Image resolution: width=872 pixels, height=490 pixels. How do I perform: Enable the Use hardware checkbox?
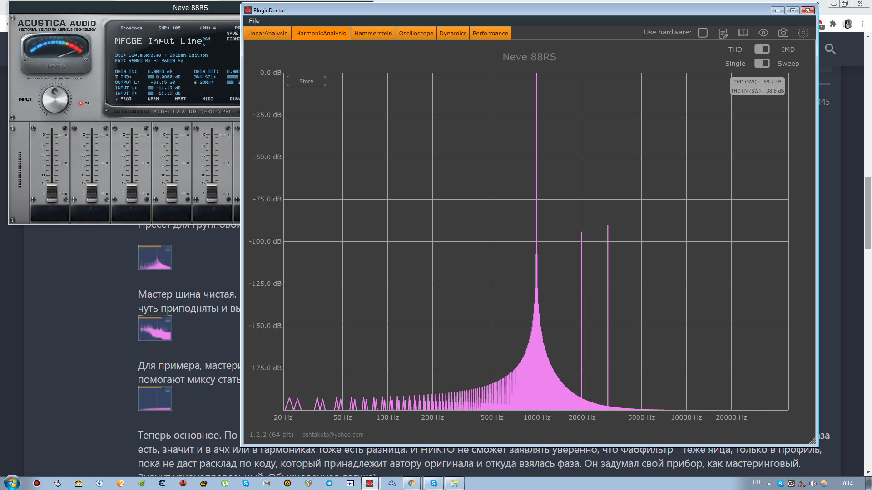pyautogui.click(x=703, y=33)
